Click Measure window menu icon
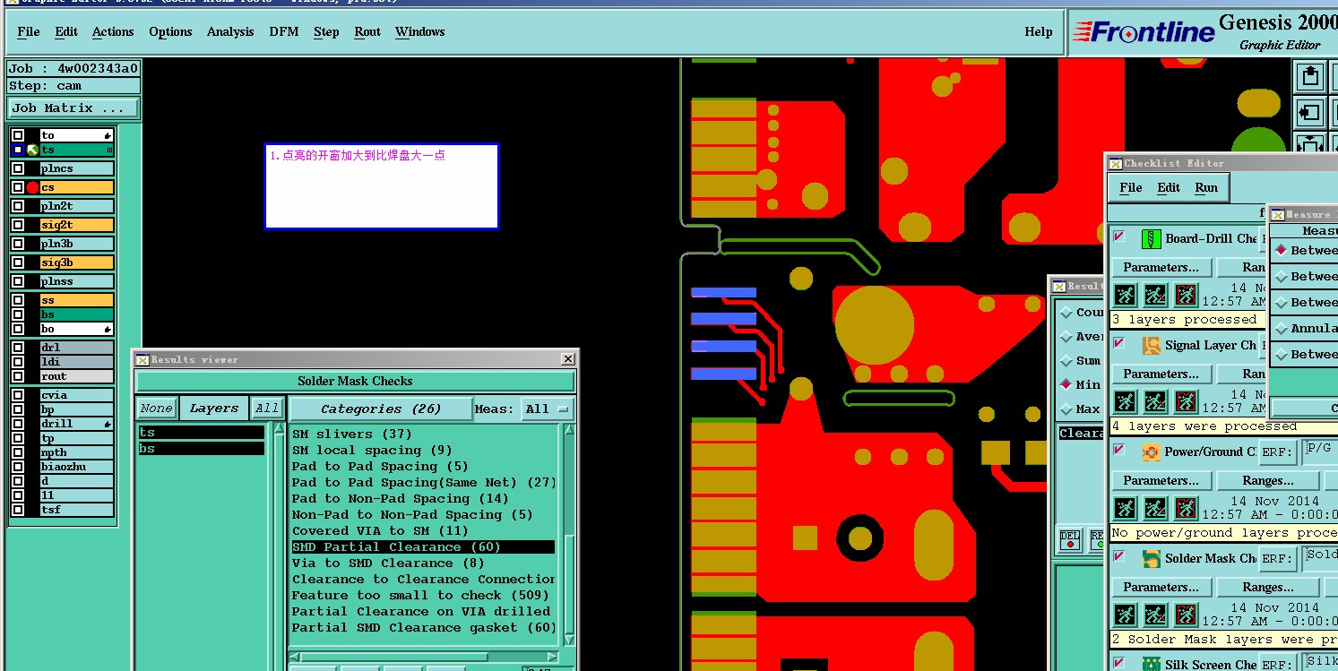 tap(1277, 214)
